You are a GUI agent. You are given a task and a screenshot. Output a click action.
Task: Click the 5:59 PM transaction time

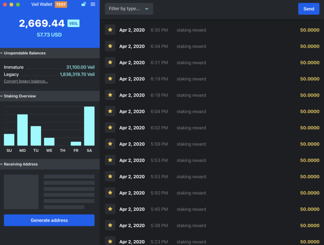point(159,144)
